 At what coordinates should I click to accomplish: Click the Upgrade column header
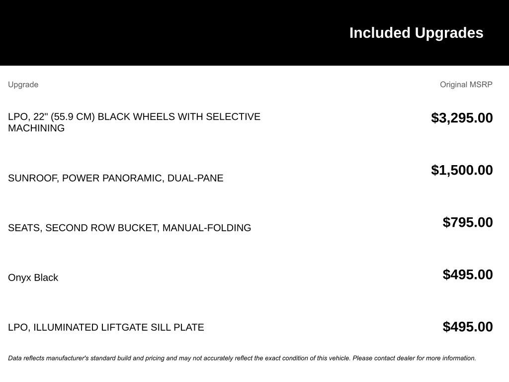[x=23, y=85]
